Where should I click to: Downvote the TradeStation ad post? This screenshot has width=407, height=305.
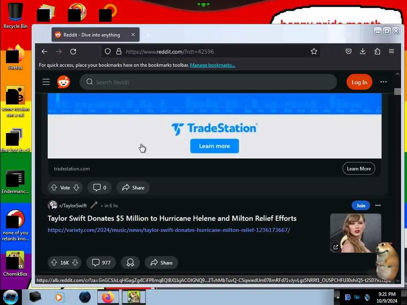click(x=76, y=187)
